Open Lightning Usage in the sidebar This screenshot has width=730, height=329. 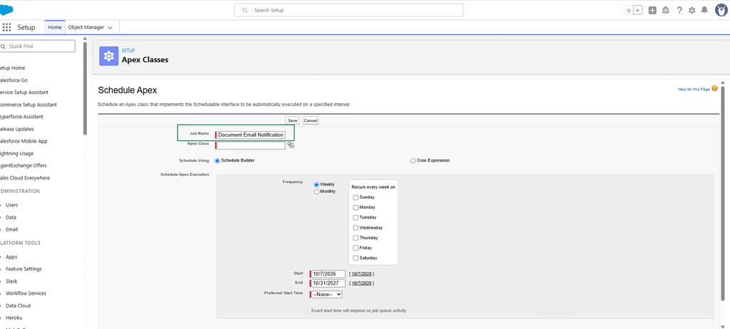(17, 153)
